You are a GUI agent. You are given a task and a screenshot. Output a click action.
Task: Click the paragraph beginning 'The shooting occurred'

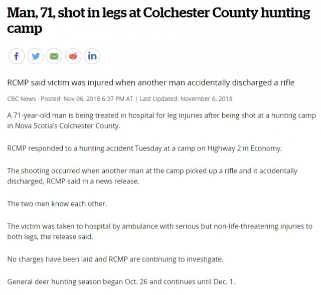coord(152,176)
